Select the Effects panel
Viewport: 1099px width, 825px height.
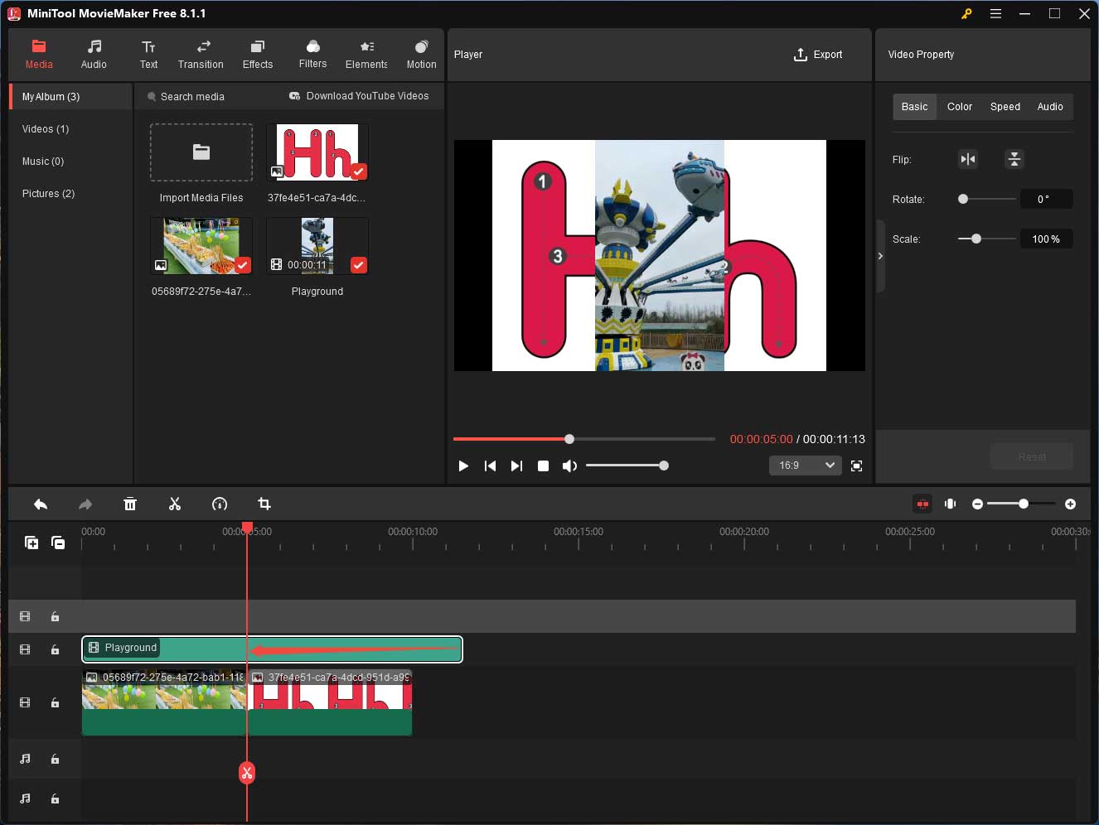(257, 54)
